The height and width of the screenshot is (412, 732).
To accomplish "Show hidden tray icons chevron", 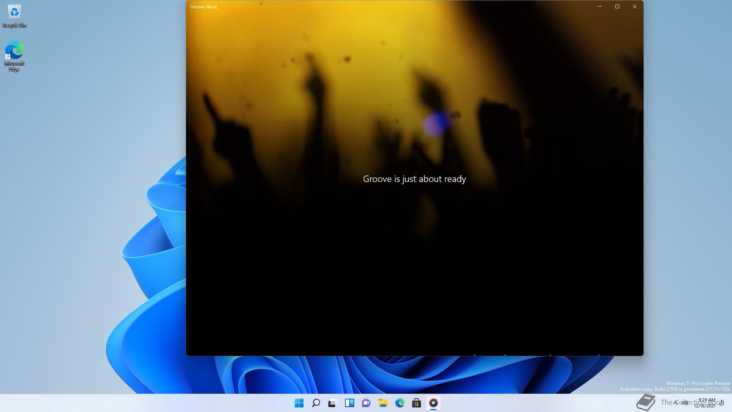I will (x=676, y=402).
